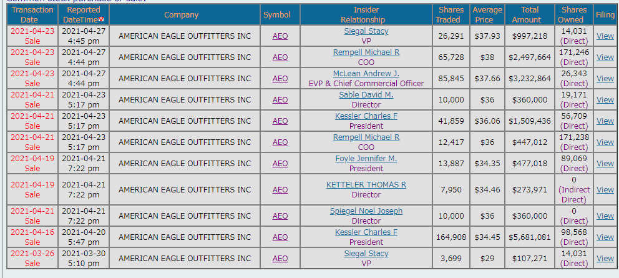Screen dimensions: 619x278
Task: Open View filing for Sable David row
Action: coord(605,99)
